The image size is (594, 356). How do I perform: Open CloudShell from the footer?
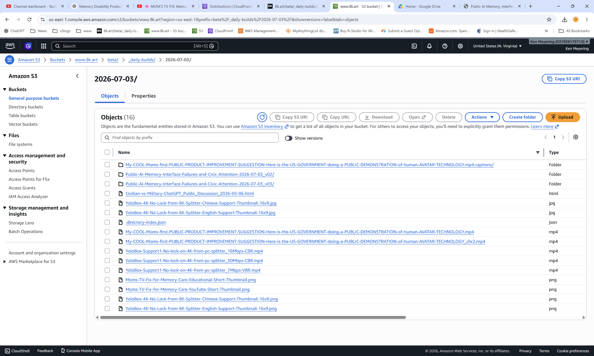(x=17, y=351)
